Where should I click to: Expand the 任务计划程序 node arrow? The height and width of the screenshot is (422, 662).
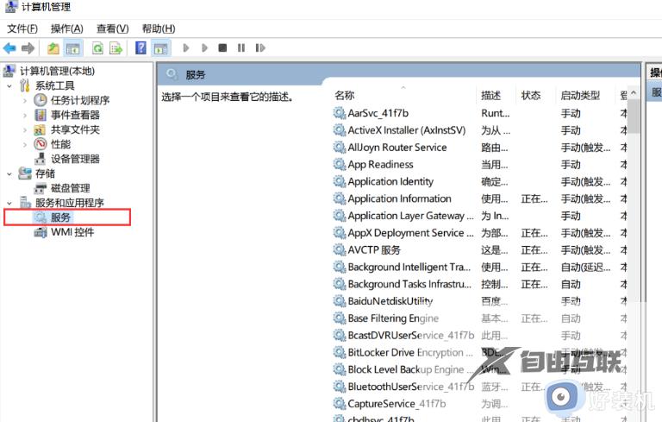(x=25, y=101)
